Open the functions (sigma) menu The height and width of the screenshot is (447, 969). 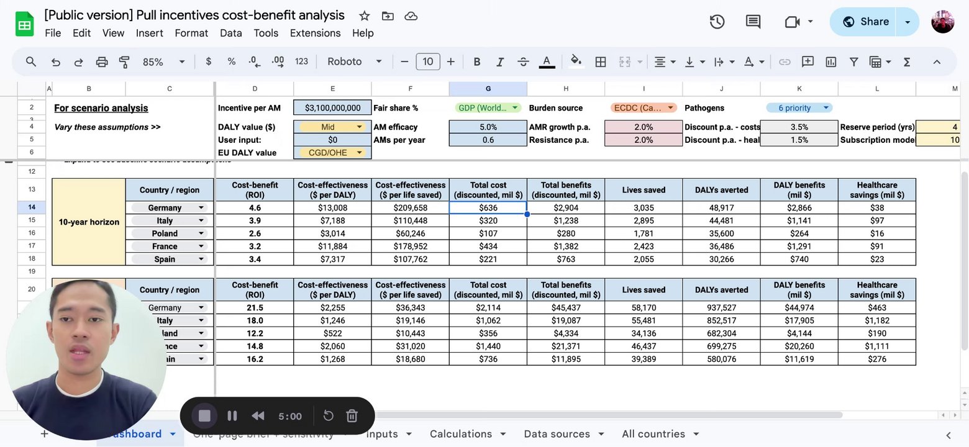click(907, 61)
